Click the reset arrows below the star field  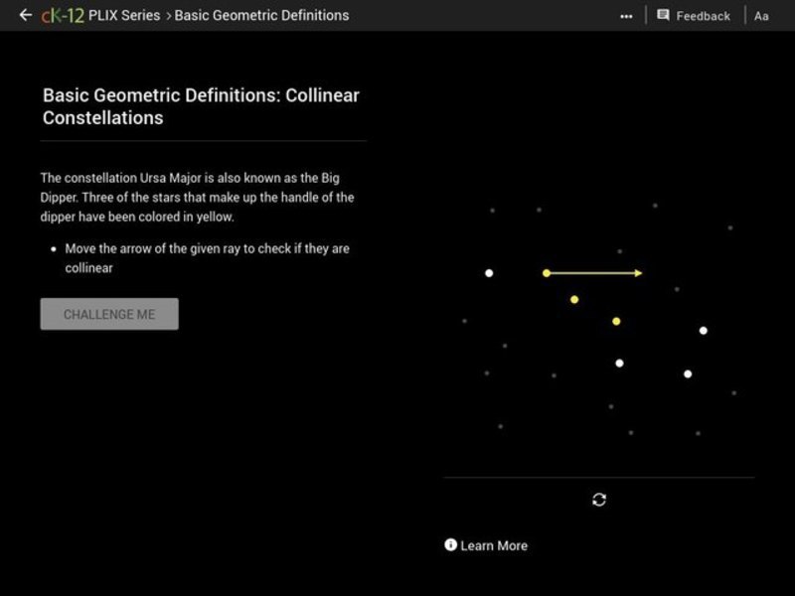pyautogui.click(x=597, y=501)
